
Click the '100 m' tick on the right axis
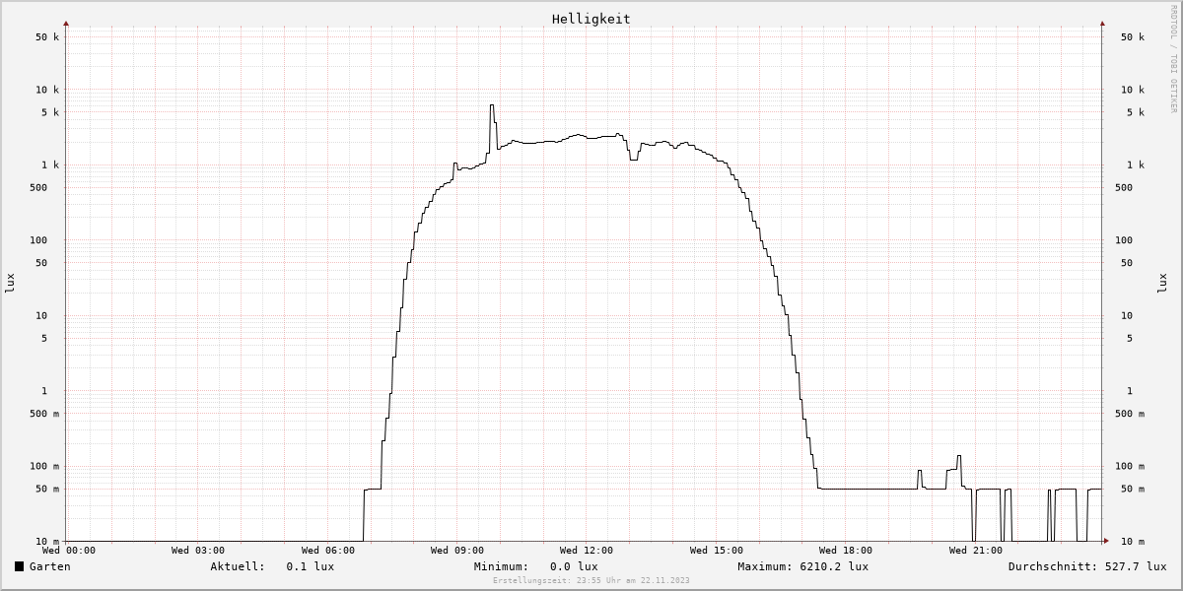pyautogui.click(x=1130, y=467)
